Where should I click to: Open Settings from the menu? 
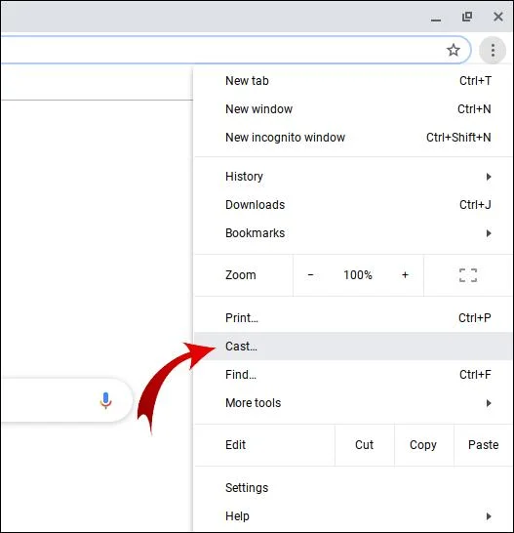[353, 488]
